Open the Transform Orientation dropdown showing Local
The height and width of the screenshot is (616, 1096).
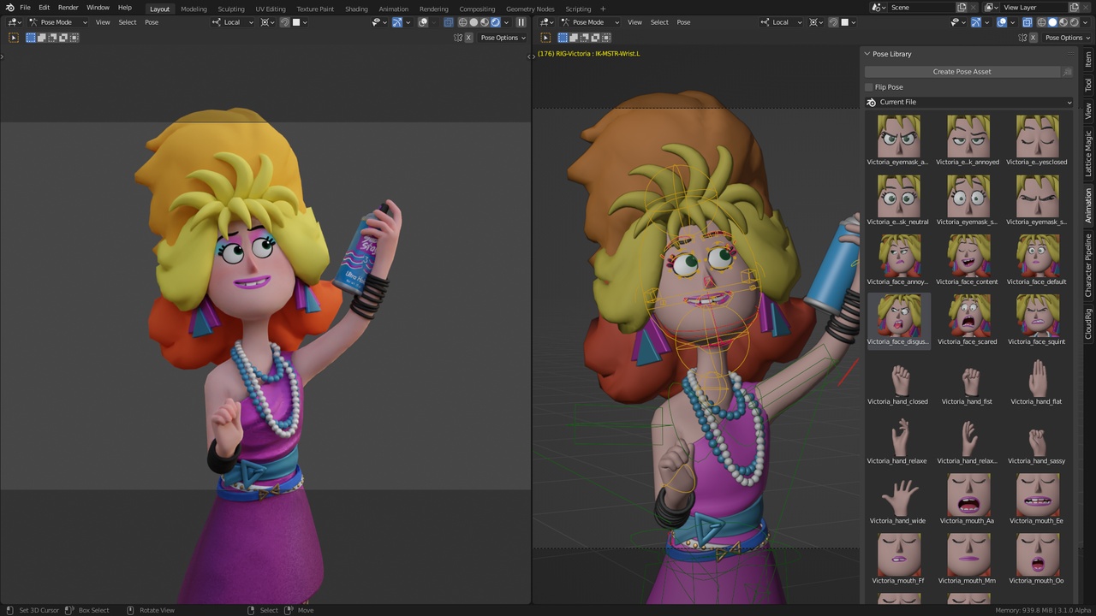tap(231, 22)
